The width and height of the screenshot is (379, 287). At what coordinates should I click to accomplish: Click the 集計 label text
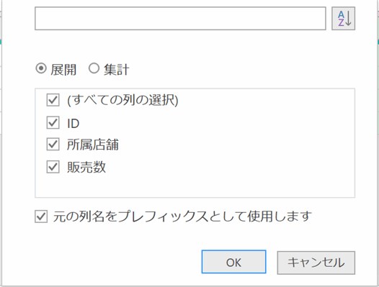coord(117,70)
